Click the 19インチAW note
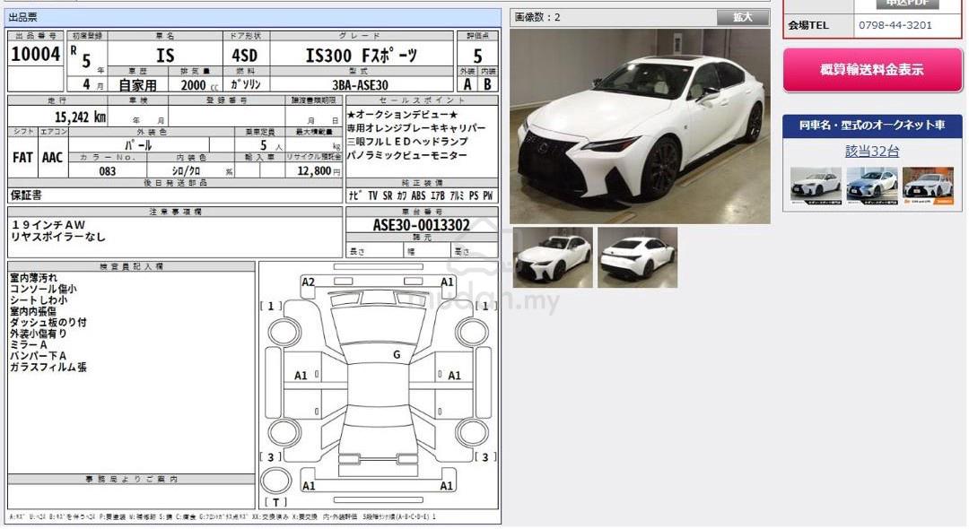The image size is (969, 529). click(48, 225)
